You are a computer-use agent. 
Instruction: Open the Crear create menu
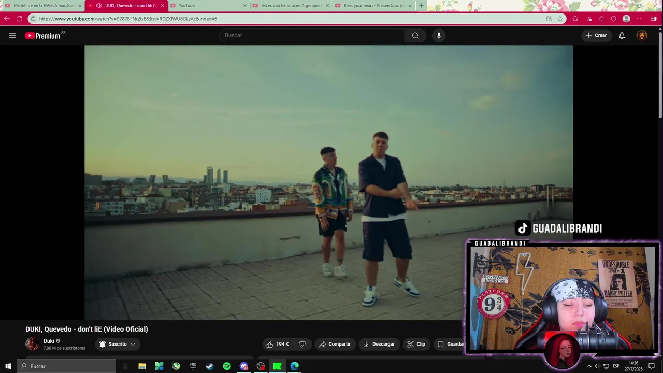click(596, 35)
